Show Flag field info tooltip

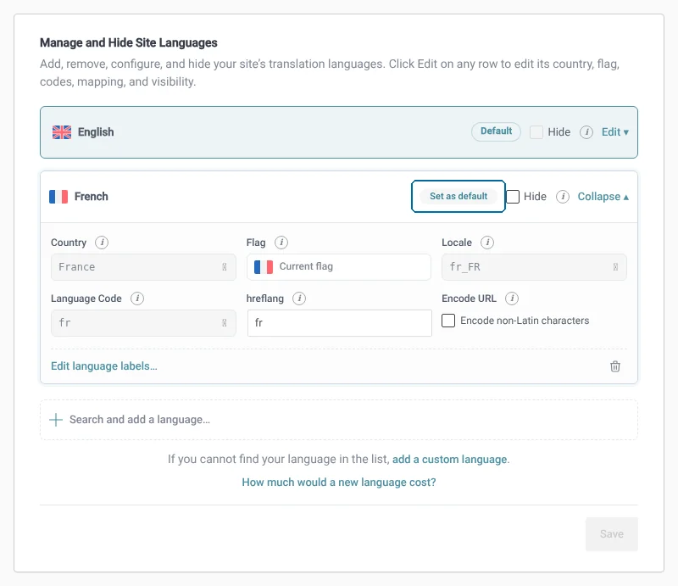(281, 243)
